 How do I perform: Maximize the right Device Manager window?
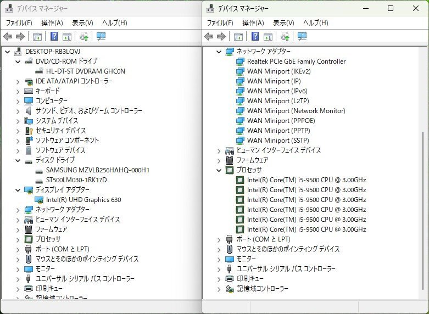(x=391, y=8)
